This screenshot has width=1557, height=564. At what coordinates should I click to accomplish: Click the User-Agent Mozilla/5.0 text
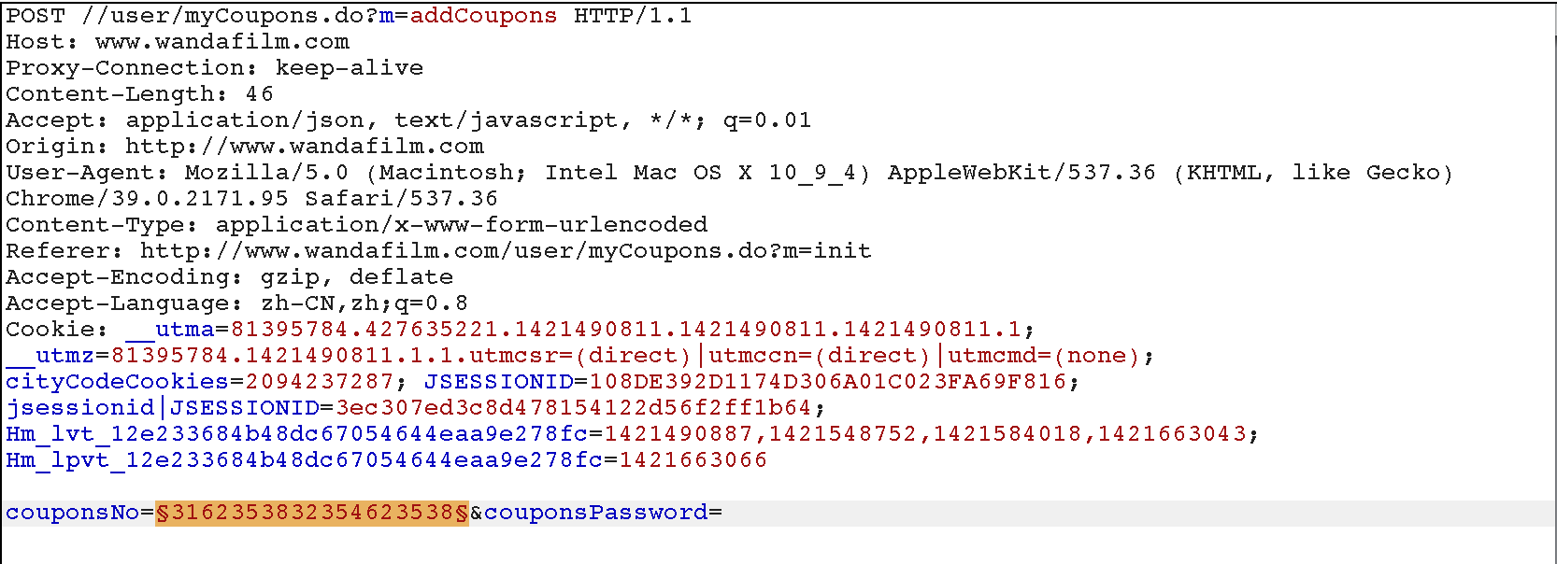(267, 173)
